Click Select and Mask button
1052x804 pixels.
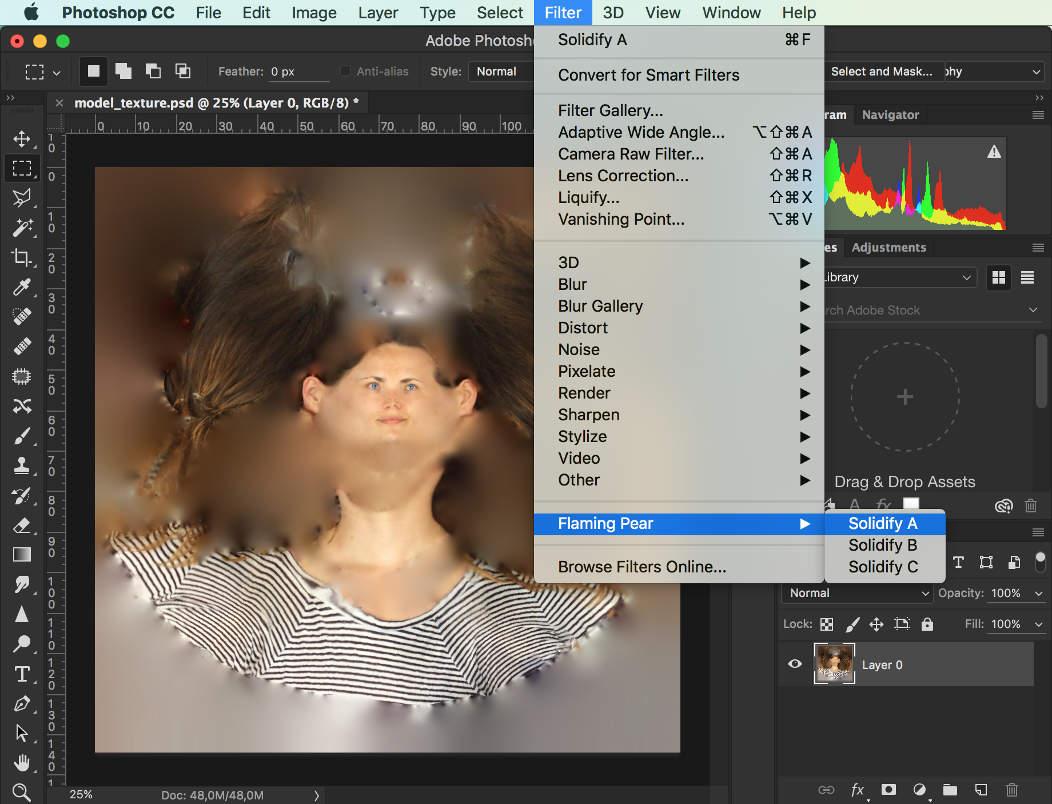[x=884, y=71]
